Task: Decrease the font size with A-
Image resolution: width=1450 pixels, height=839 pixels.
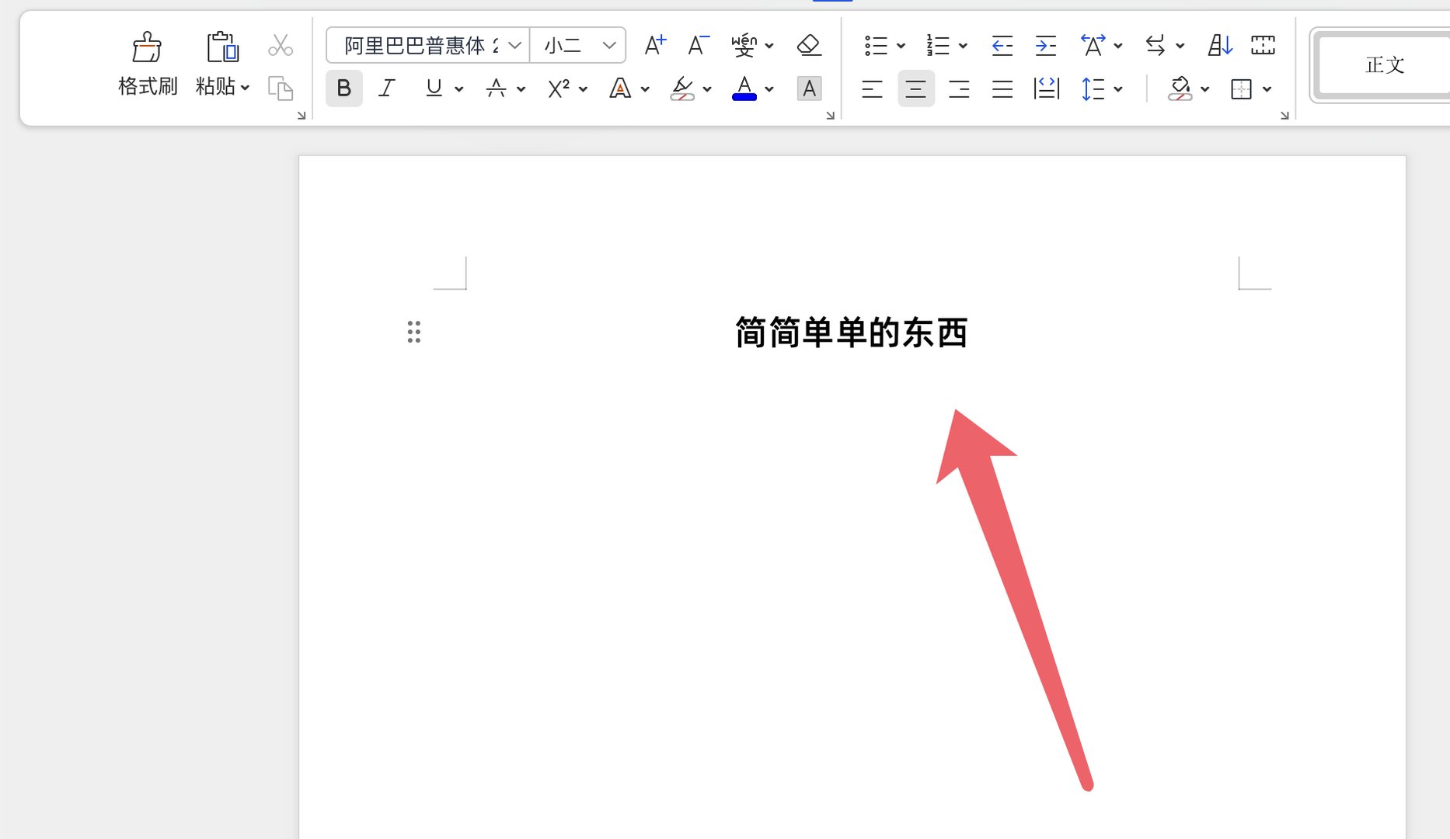Action: pos(697,44)
